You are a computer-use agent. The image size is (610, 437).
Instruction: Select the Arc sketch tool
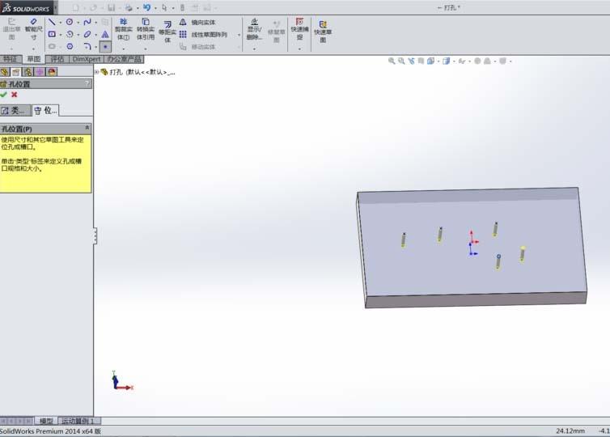click(x=70, y=34)
